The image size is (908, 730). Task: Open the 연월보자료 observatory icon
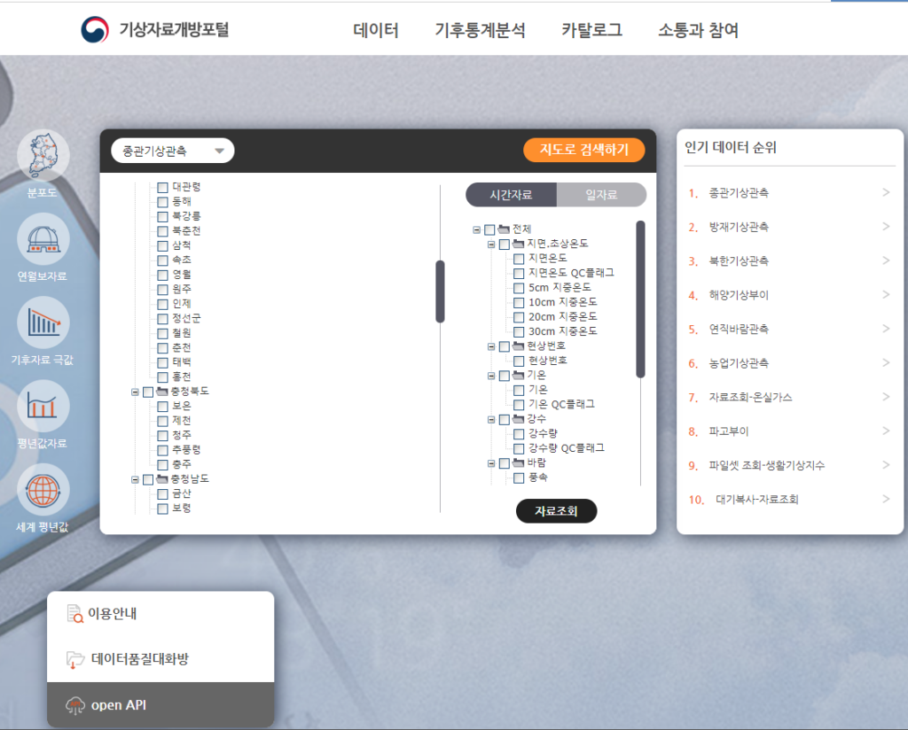[x=43, y=239]
